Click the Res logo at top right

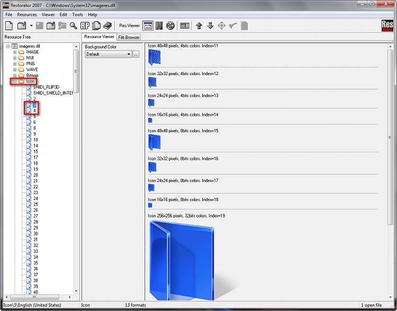387,25
